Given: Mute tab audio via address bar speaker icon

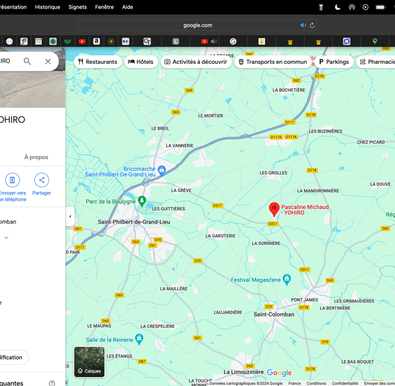Looking at the screenshot, I should (x=303, y=25).
